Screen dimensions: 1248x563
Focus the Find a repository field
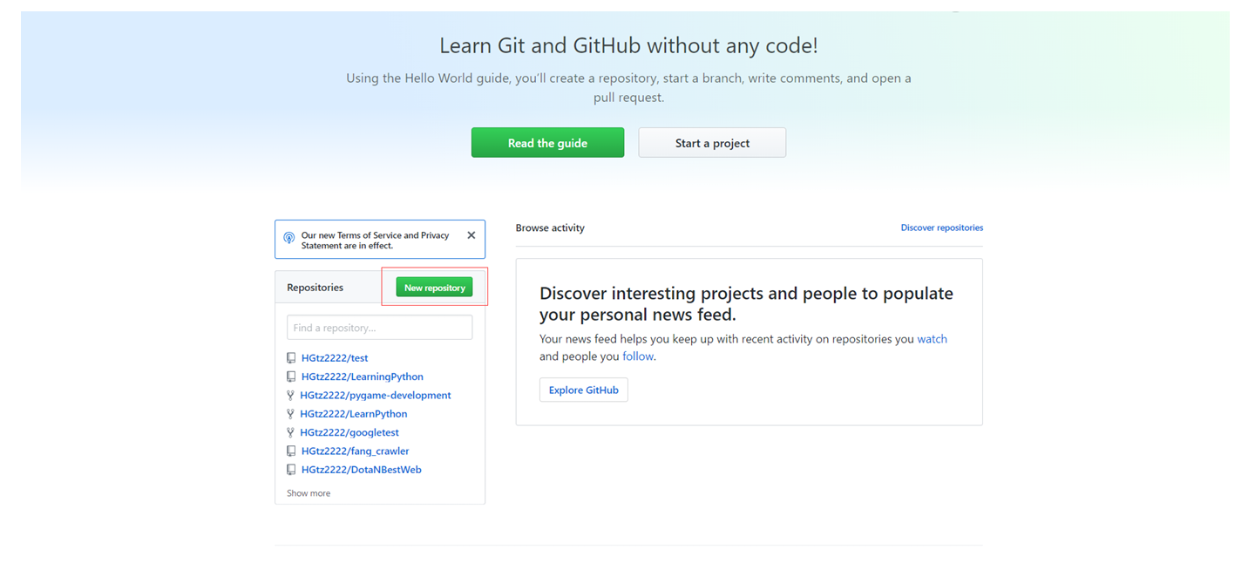(x=380, y=328)
